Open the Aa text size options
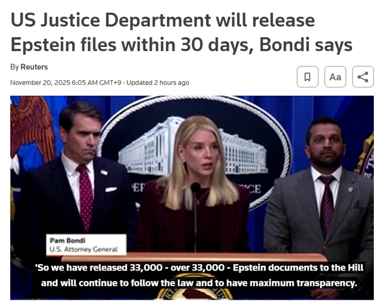Screen dimensions: 381x305 pos(335,77)
